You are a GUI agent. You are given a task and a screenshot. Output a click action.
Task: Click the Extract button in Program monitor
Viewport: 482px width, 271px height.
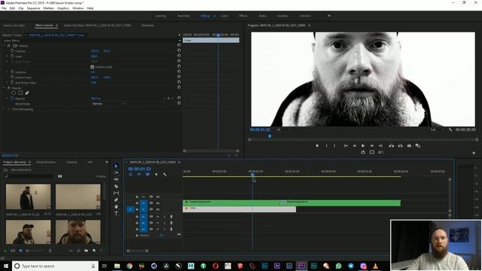pyautogui.click(x=400, y=146)
